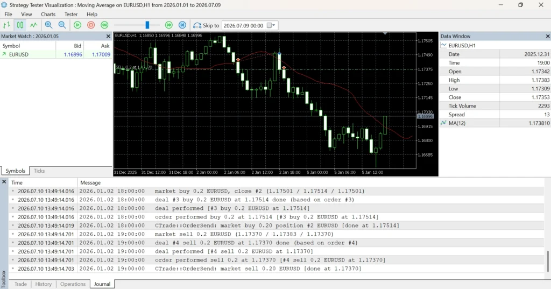
Task: Switch to the Trade tab
Action: [20, 284]
